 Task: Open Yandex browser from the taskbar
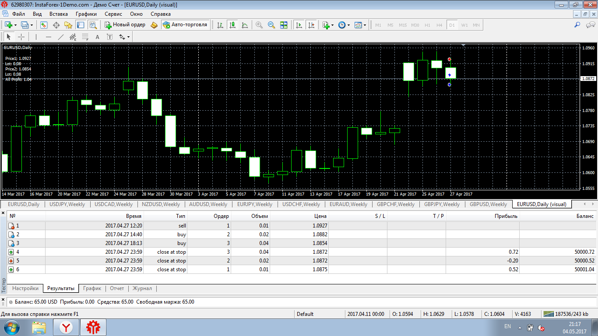pyautogui.click(x=66, y=327)
